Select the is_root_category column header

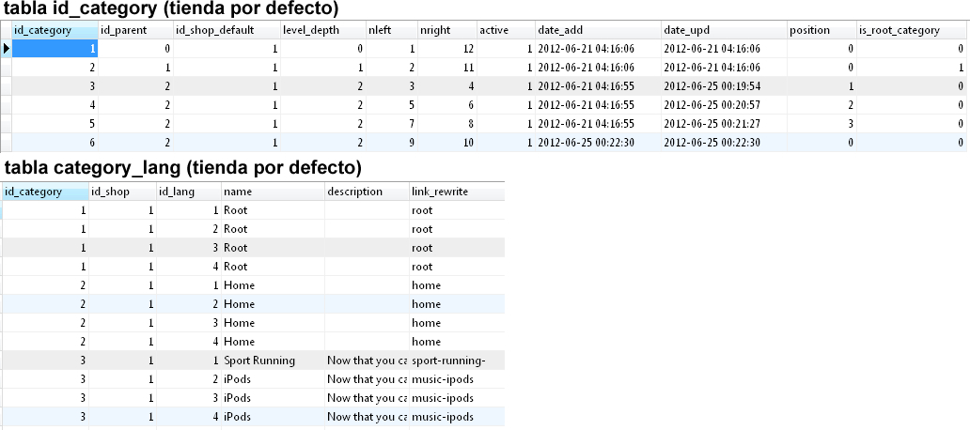coord(911,30)
